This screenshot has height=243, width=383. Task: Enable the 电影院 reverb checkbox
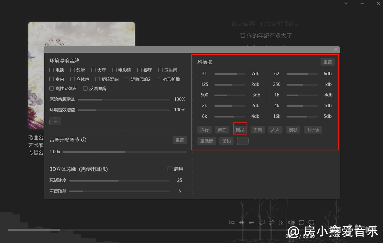(x=115, y=70)
